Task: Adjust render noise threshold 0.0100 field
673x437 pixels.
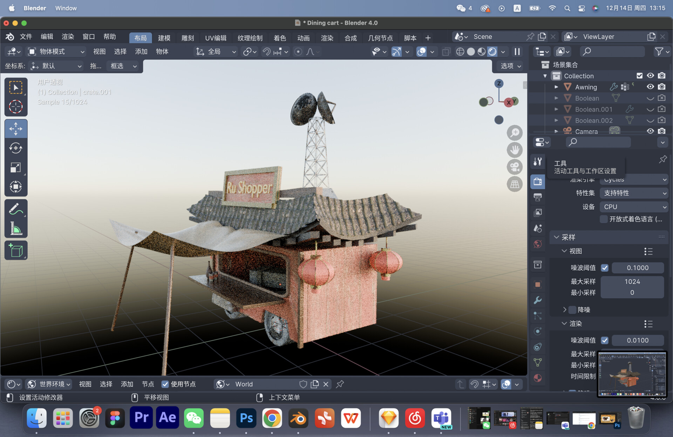Action: coord(638,341)
